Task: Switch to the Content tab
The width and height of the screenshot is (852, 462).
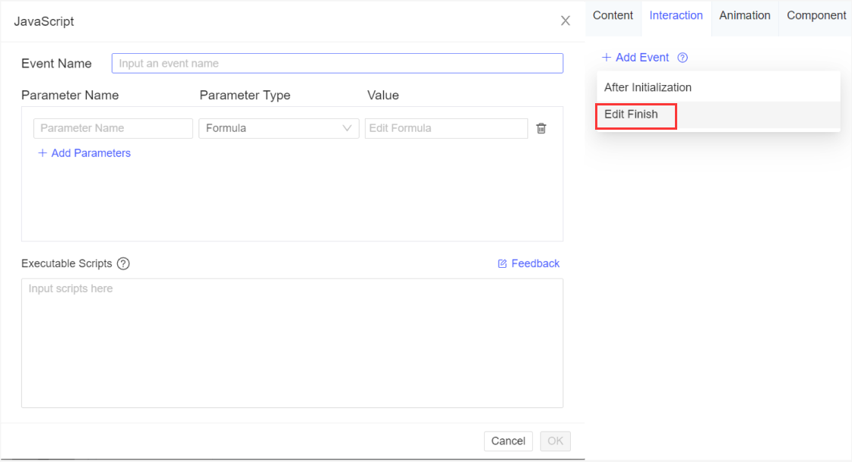Action: point(613,16)
